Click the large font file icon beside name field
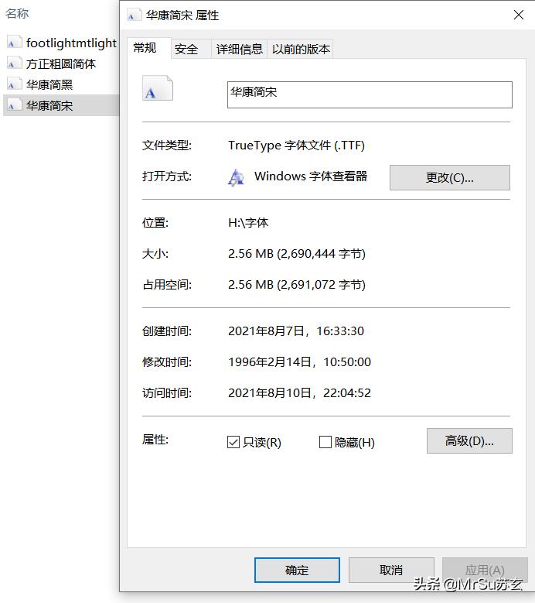This screenshot has width=535, height=603. [x=158, y=88]
